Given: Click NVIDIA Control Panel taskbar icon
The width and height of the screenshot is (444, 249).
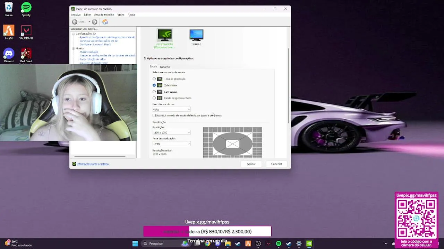Looking at the screenshot, I should [309, 243].
